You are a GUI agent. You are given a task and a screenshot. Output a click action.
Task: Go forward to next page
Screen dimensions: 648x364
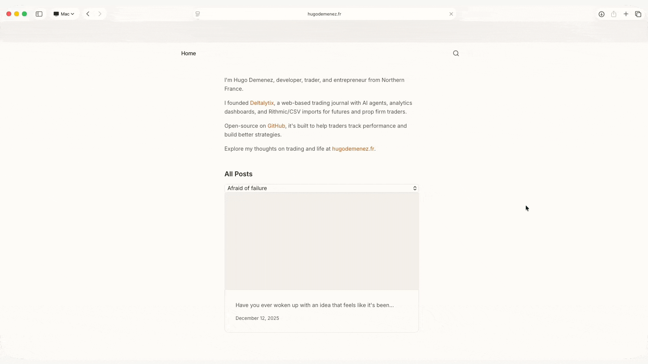pyautogui.click(x=100, y=14)
